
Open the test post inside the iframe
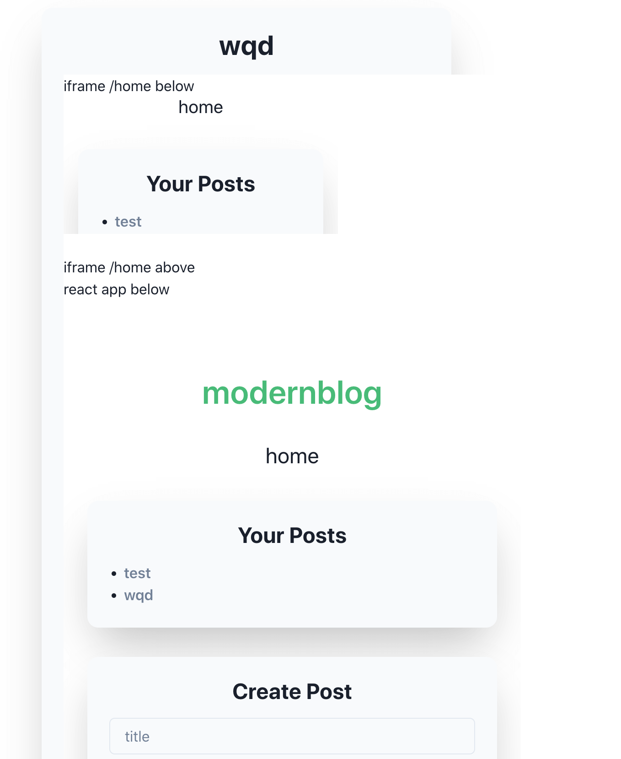coord(128,222)
